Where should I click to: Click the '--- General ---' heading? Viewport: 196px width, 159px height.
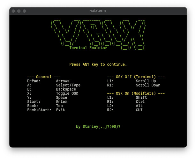coord(44,77)
